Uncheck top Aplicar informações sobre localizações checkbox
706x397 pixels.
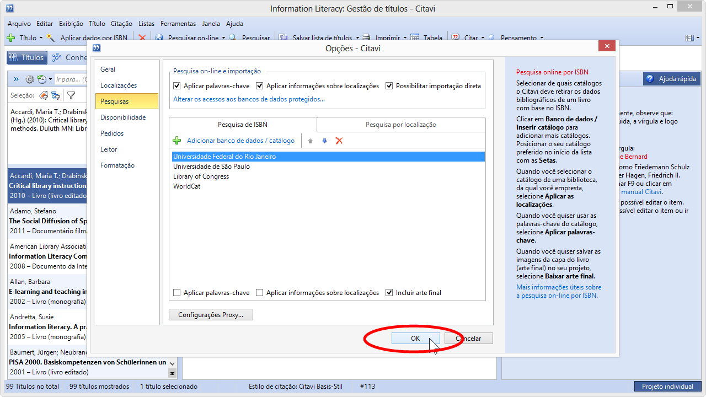tap(260, 86)
